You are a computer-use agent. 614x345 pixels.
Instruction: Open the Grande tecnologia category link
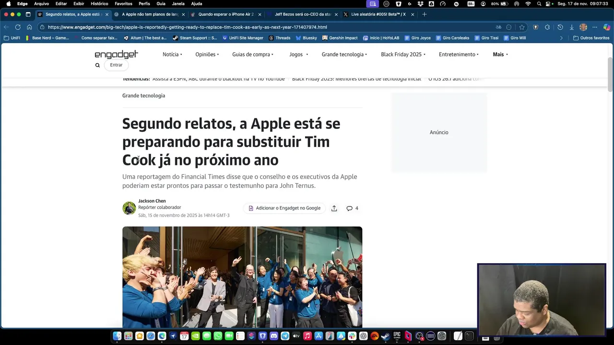pos(143,96)
